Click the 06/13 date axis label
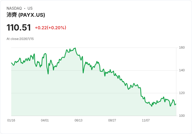 click(x=78, y=120)
